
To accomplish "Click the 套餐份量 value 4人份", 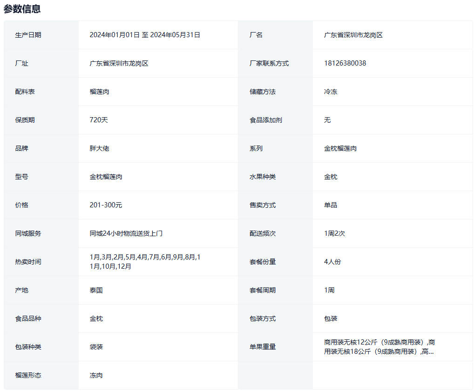I will point(332,262).
